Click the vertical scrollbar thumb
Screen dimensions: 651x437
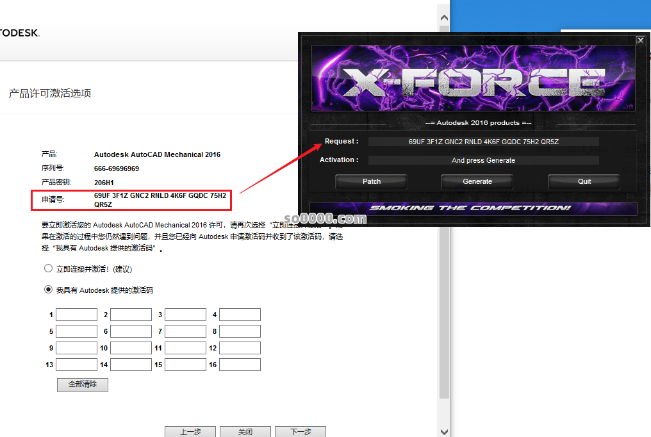coord(444,205)
